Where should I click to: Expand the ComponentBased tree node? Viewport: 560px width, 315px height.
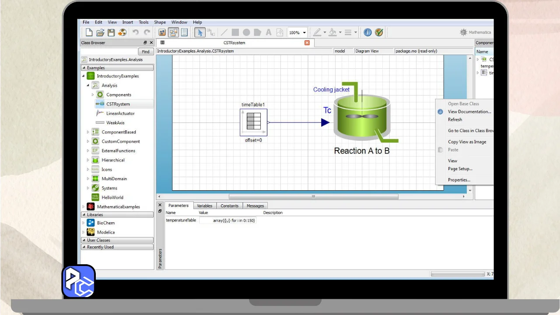coord(88,132)
